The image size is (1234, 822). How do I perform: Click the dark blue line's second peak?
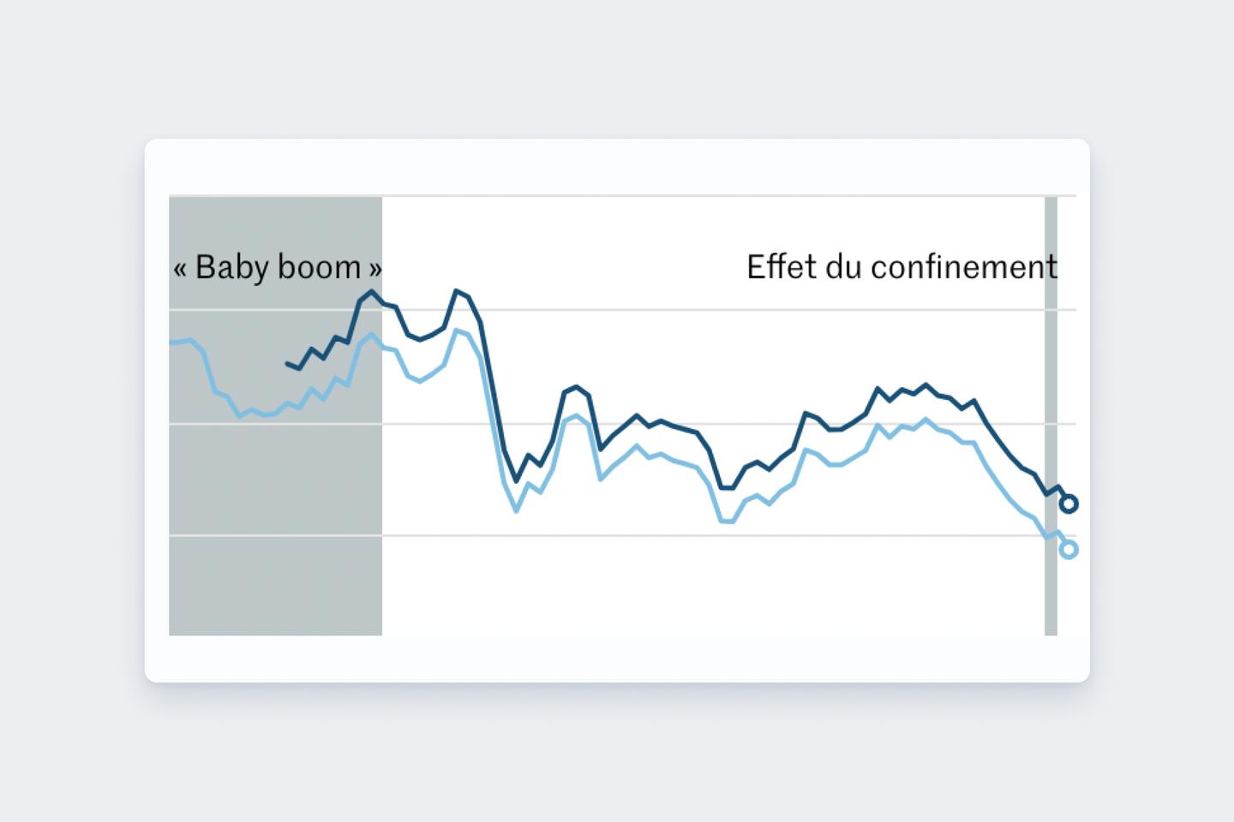pos(457,291)
